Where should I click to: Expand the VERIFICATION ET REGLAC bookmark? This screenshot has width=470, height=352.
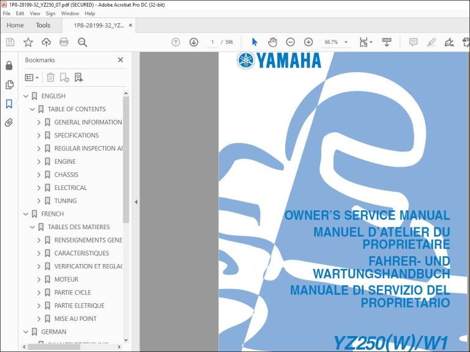tap(39, 266)
